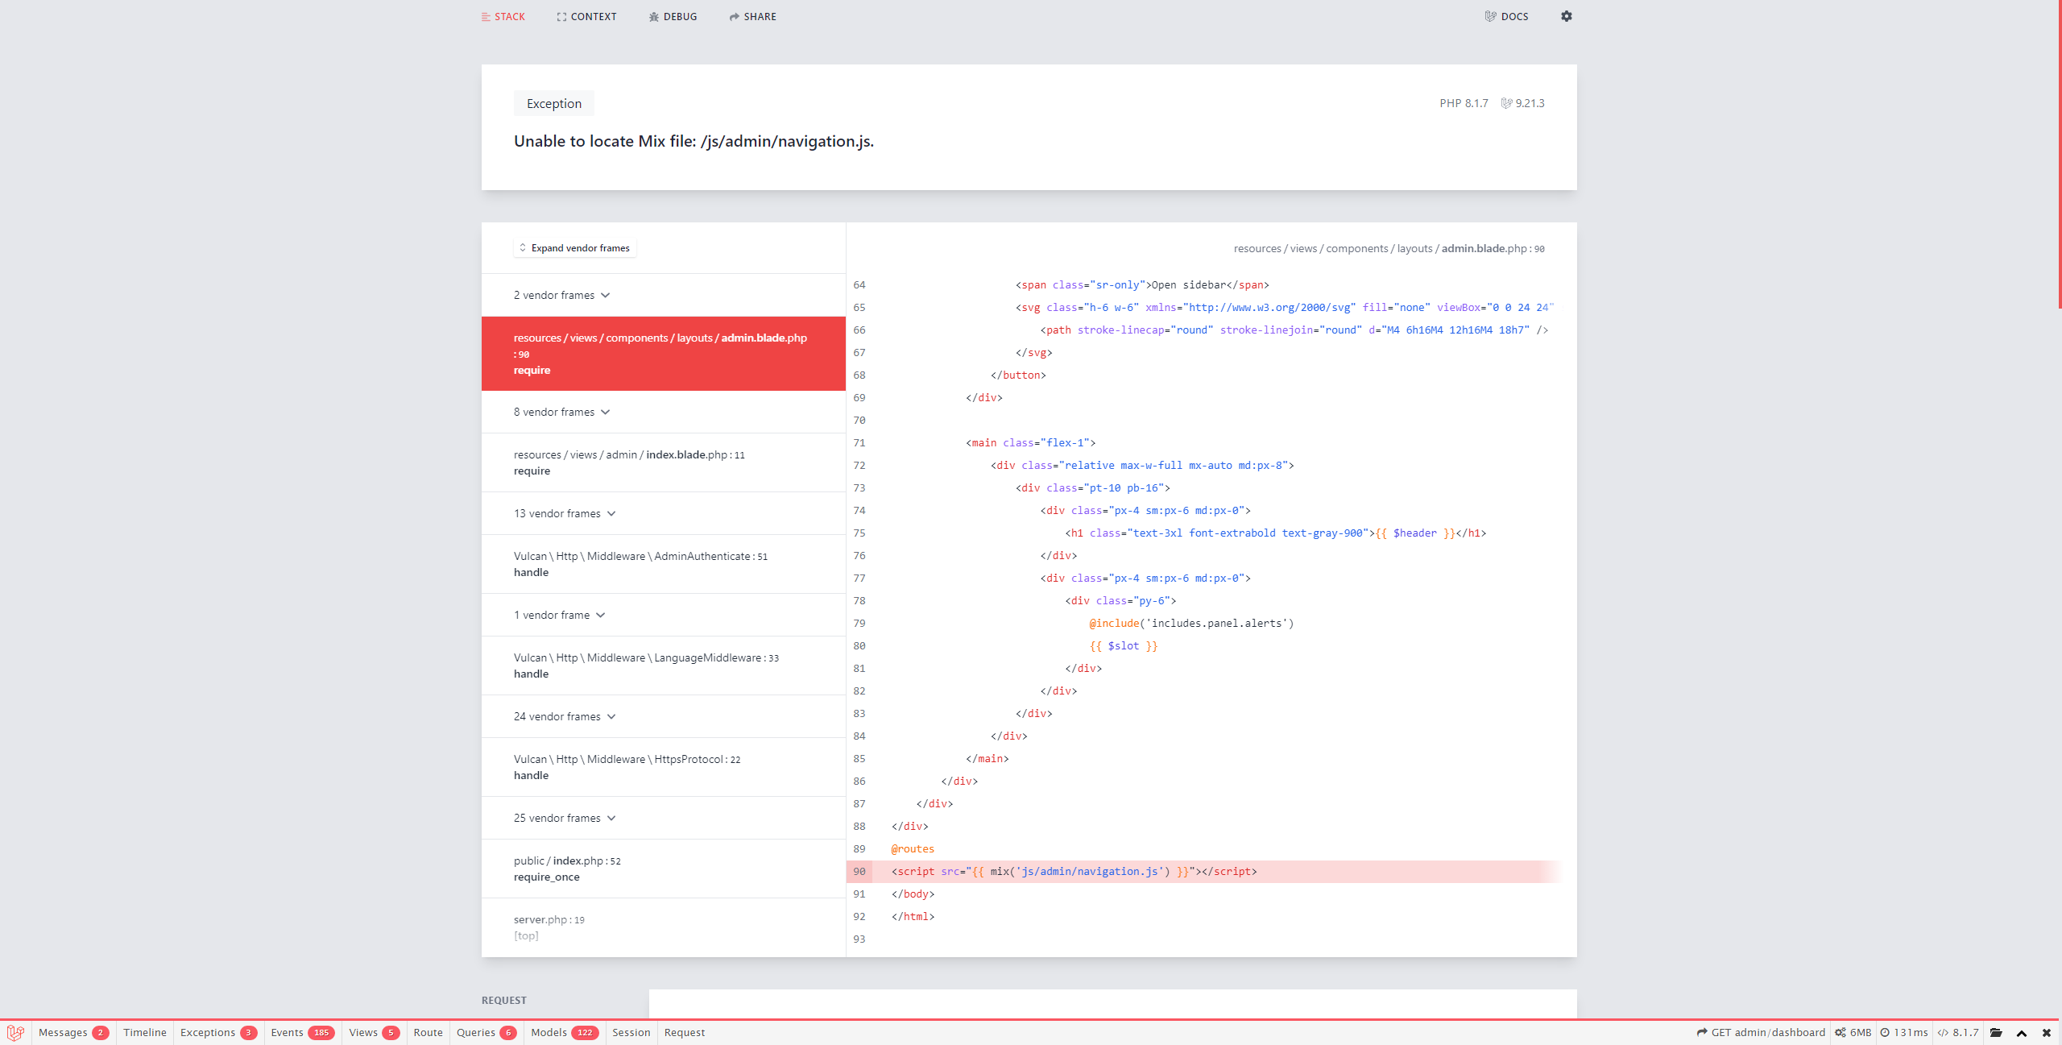The height and width of the screenshot is (1045, 2062).
Task: Toggle Expand vendor frames
Action: pos(574,248)
